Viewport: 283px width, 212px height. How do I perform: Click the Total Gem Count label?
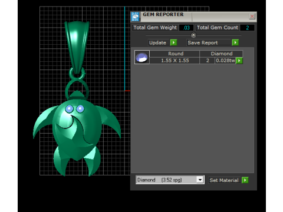click(x=218, y=28)
